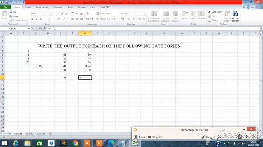Viewport: 263px width, 147px height.
Task: Cancel formula entry with X button
Action: [37, 29]
